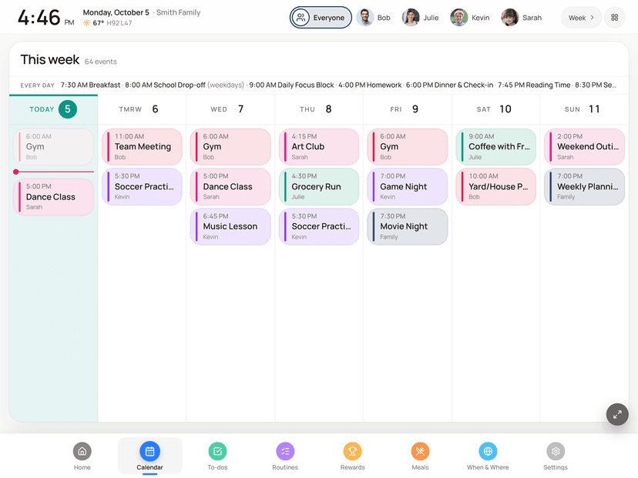The height and width of the screenshot is (478, 638).
Task: Expand calendar with the fullscreen arrows button
Action: 617,414
